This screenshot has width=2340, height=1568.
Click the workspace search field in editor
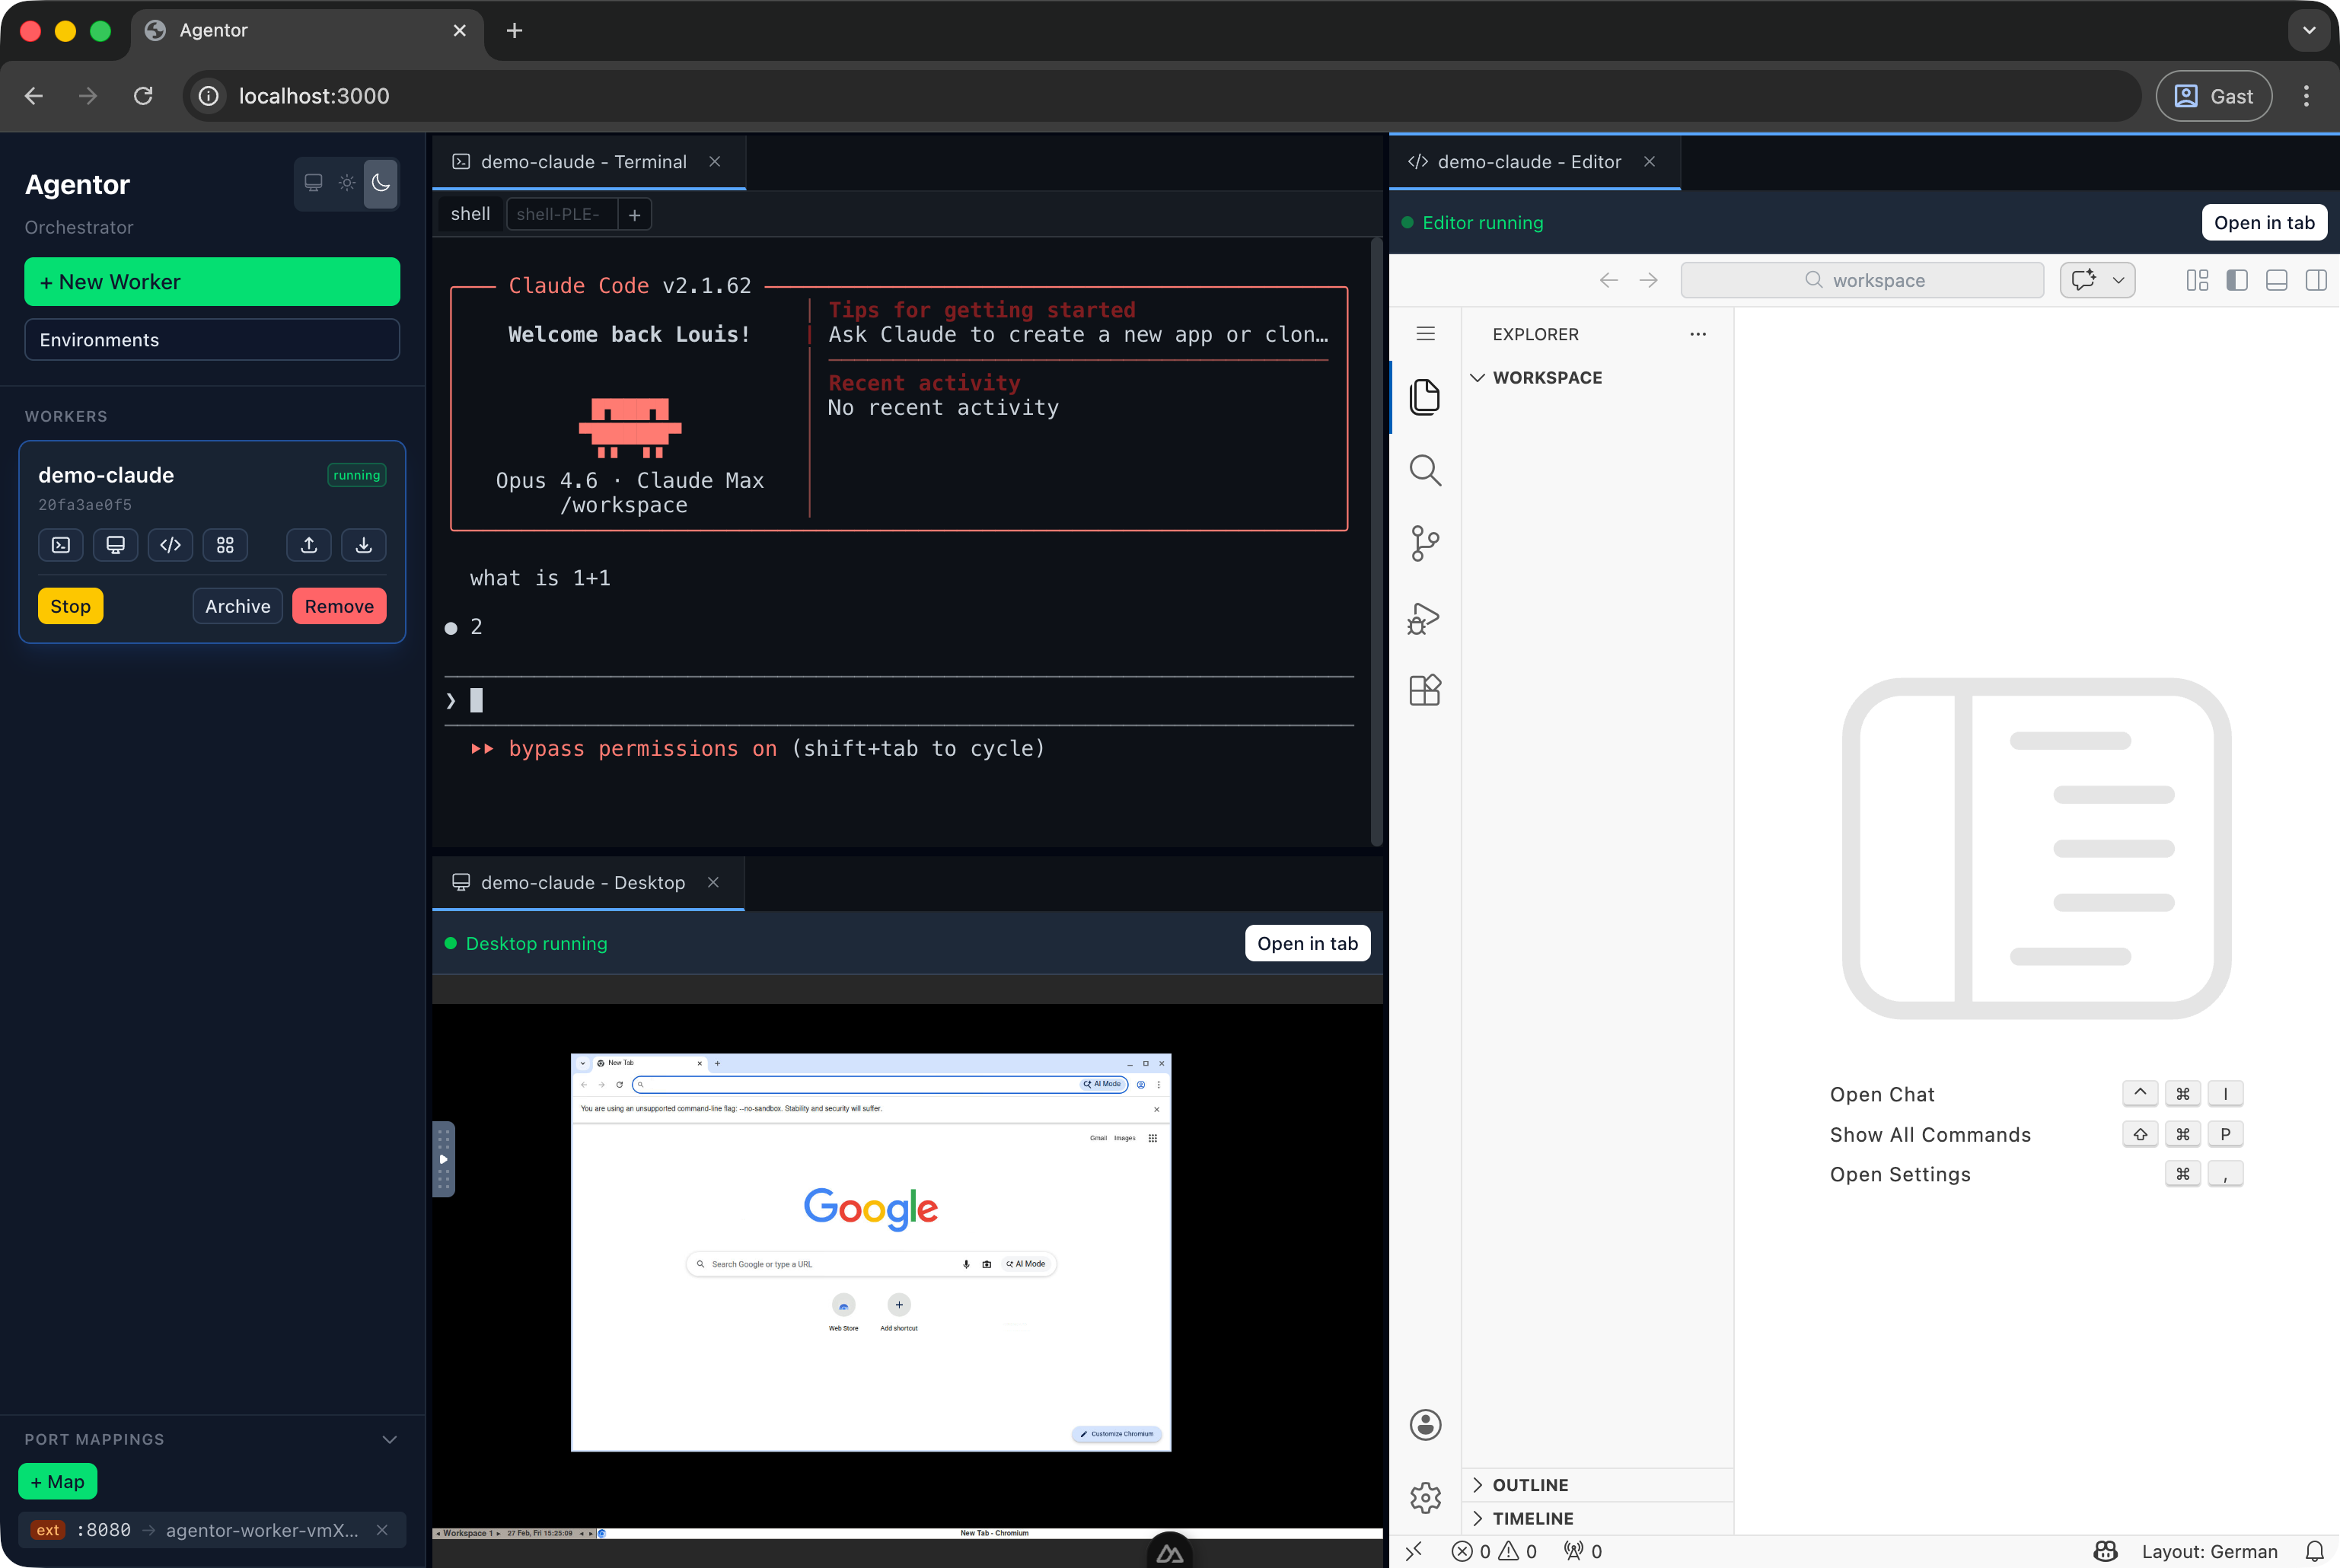(1862, 280)
